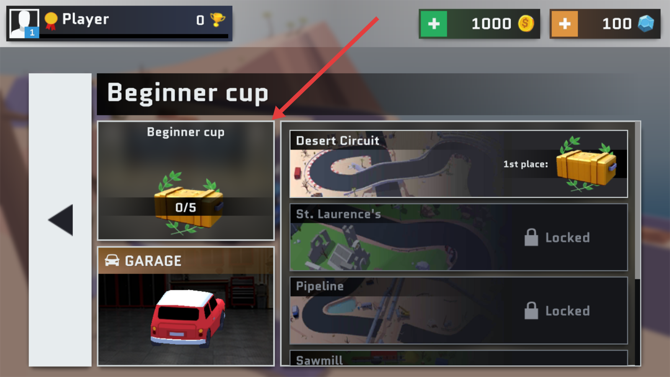
Task: Click the green plus to add coins
Action: pyautogui.click(x=434, y=24)
